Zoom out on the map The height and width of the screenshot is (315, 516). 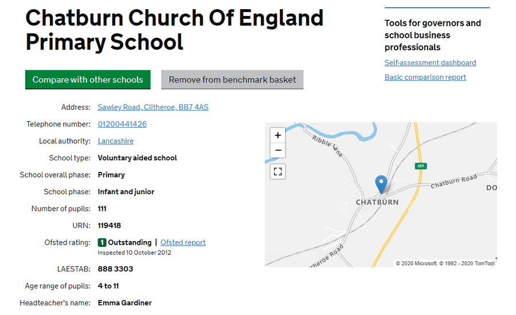277,150
